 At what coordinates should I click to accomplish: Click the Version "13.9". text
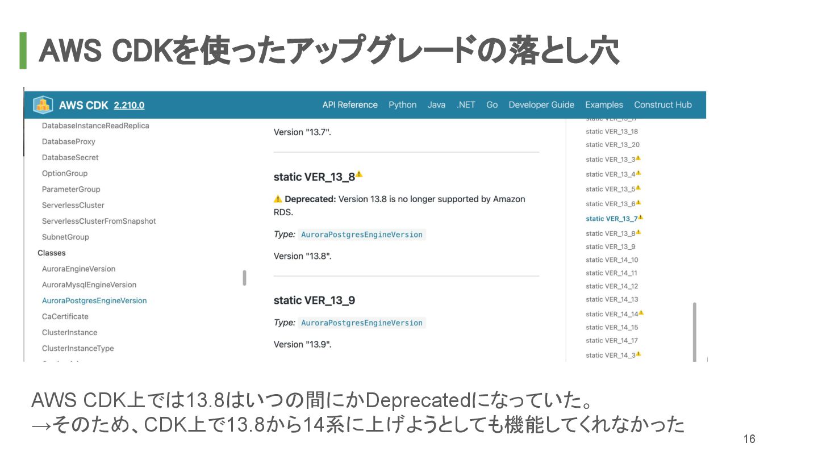click(302, 344)
